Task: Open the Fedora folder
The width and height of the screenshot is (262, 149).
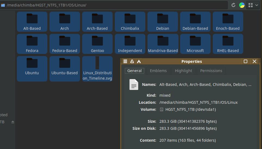Action: click(32, 44)
